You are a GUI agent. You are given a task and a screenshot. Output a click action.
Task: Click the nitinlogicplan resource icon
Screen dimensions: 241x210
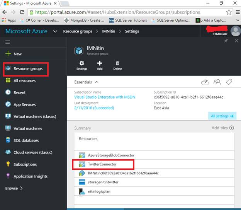[x=82, y=191]
